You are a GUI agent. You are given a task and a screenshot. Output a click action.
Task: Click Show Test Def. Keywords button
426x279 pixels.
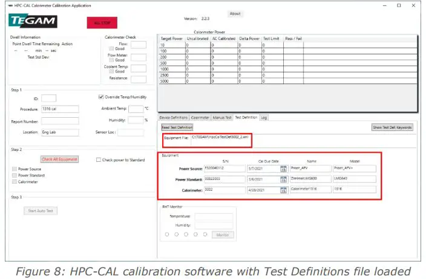tap(392, 127)
